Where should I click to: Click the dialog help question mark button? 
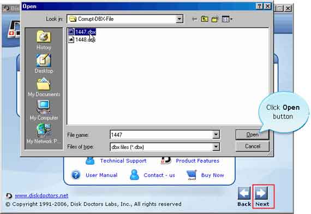260,7
